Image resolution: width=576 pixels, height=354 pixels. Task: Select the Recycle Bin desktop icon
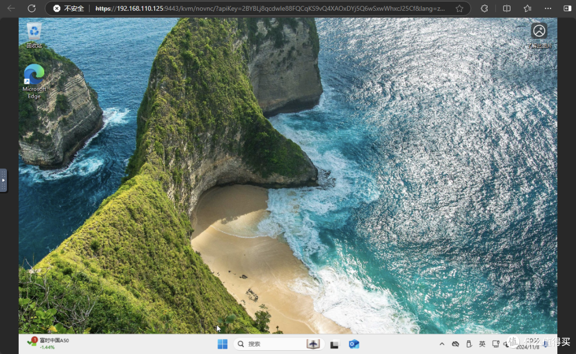(x=34, y=36)
